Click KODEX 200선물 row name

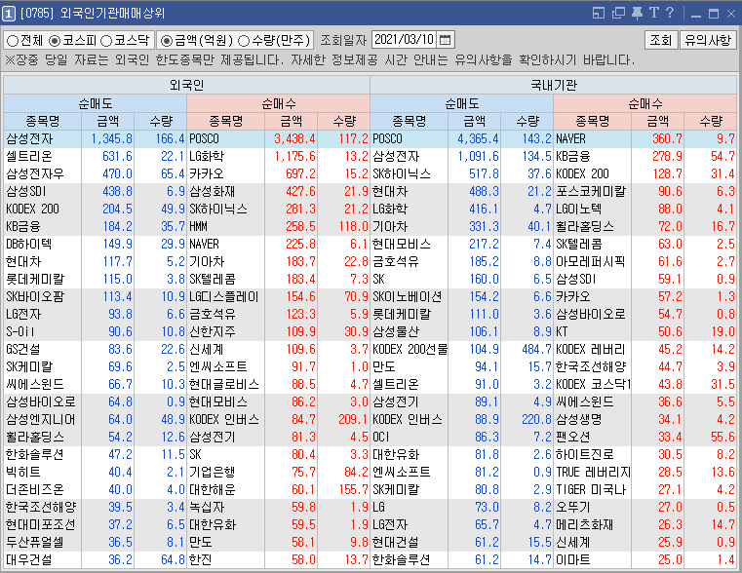(x=410, y=350)
